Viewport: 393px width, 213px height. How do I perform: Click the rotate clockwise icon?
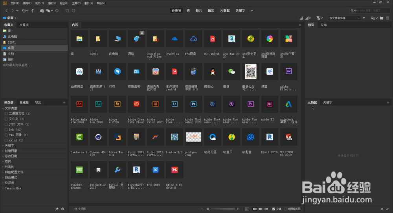tap(73, 11)
